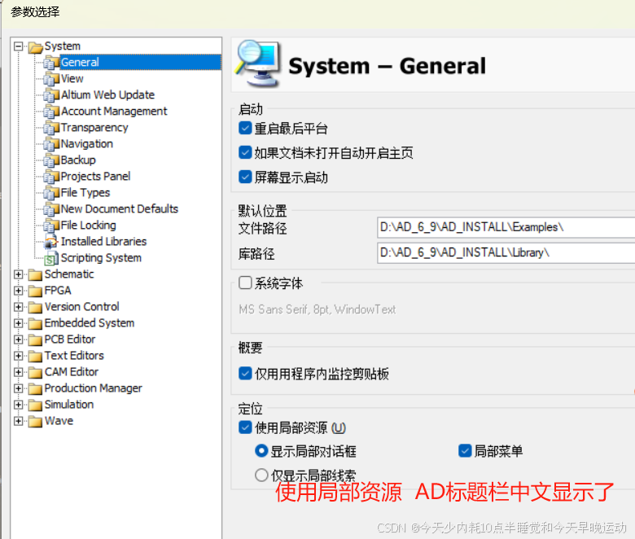Expand the Text Editors node
Screen dimensions: 635x539
18,356
